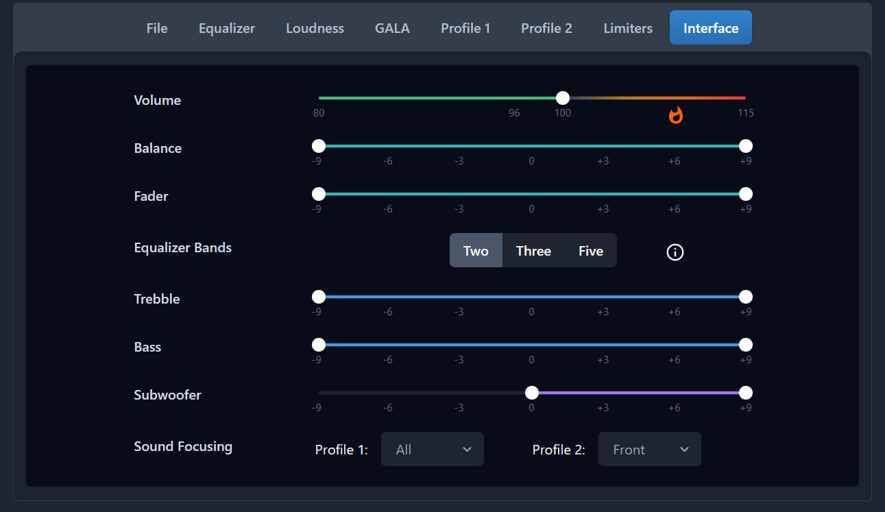Click the orange flame icon under Volume
885x512 pixels.
pyautogui.click(x=676, y=114)
